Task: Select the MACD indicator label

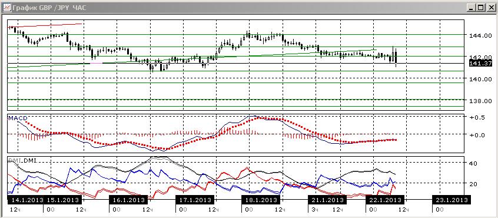Action: [x=18, y=118]
